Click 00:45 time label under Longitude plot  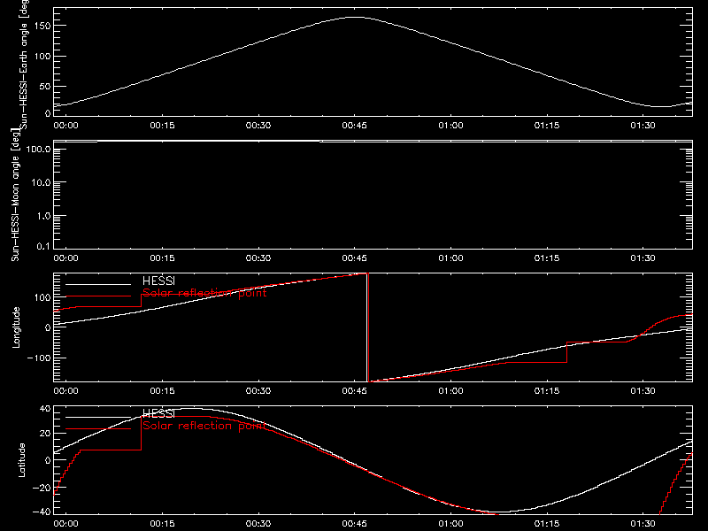click(x=355, y=390)
